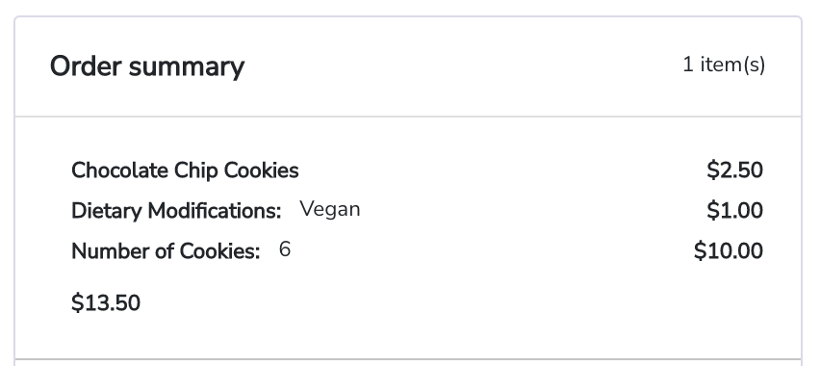This screenshot has width=820, height=366.
Task: Click the Number of Cookies: label
Action: 166,251
